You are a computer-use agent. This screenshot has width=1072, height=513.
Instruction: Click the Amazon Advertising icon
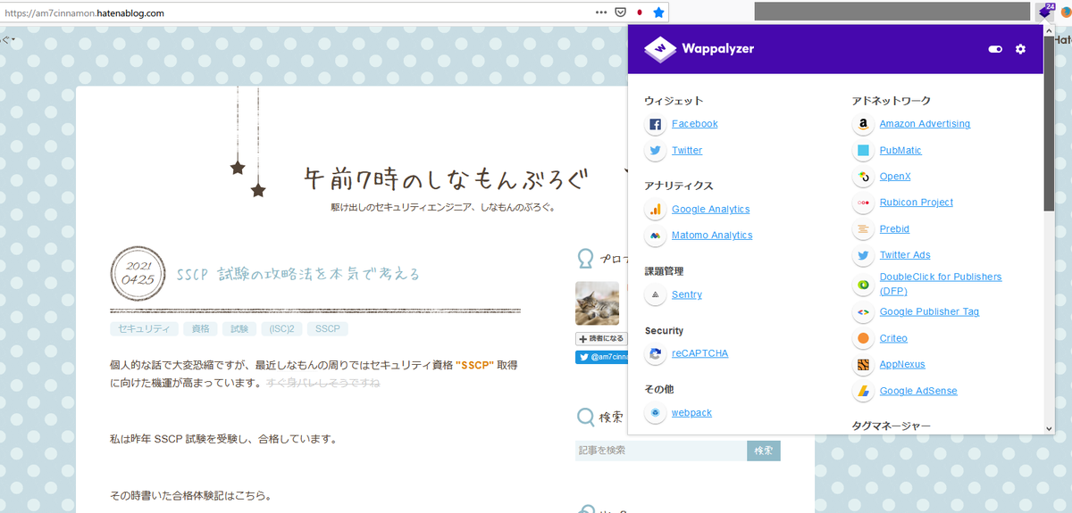[x=863, y=124]
